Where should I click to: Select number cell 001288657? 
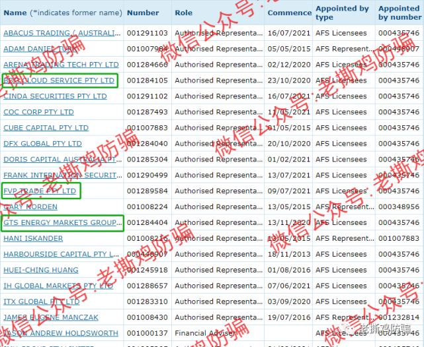148,286
